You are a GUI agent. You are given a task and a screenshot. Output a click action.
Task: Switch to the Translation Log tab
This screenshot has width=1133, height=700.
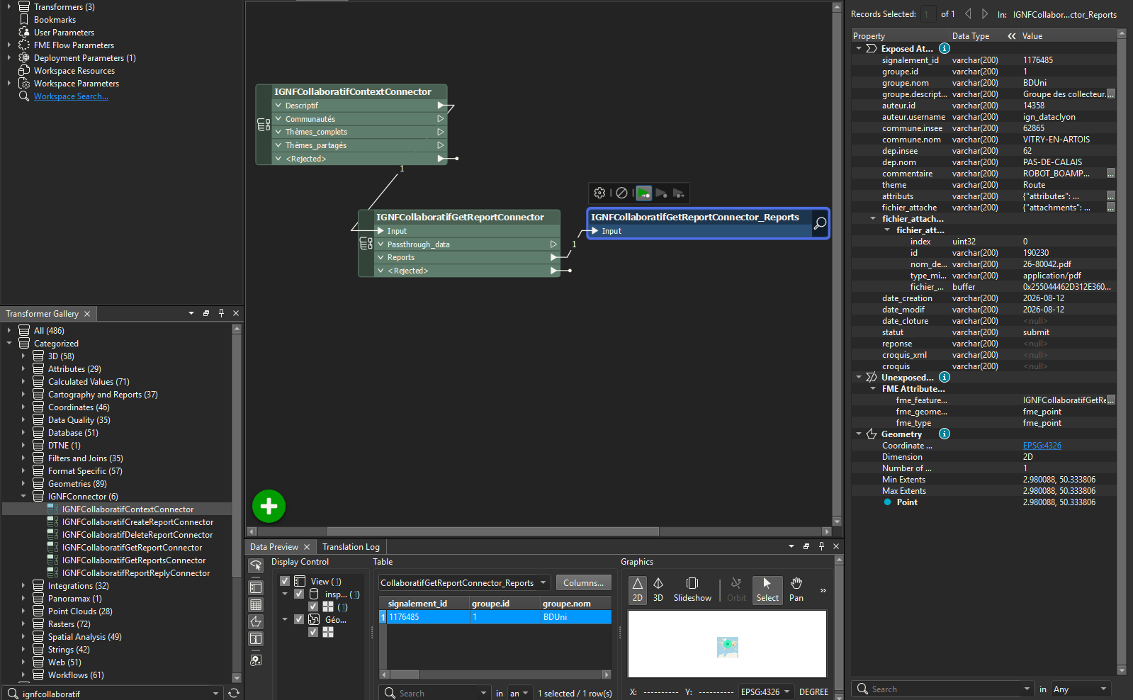click(351, 547)
